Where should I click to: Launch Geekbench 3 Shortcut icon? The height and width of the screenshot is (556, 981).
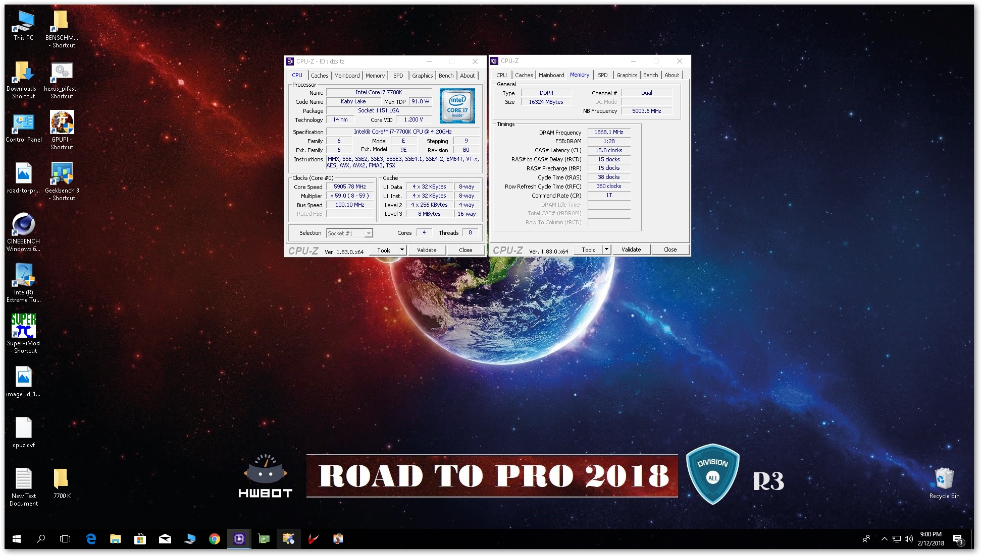pyautogui.click(x=62, y=181)
